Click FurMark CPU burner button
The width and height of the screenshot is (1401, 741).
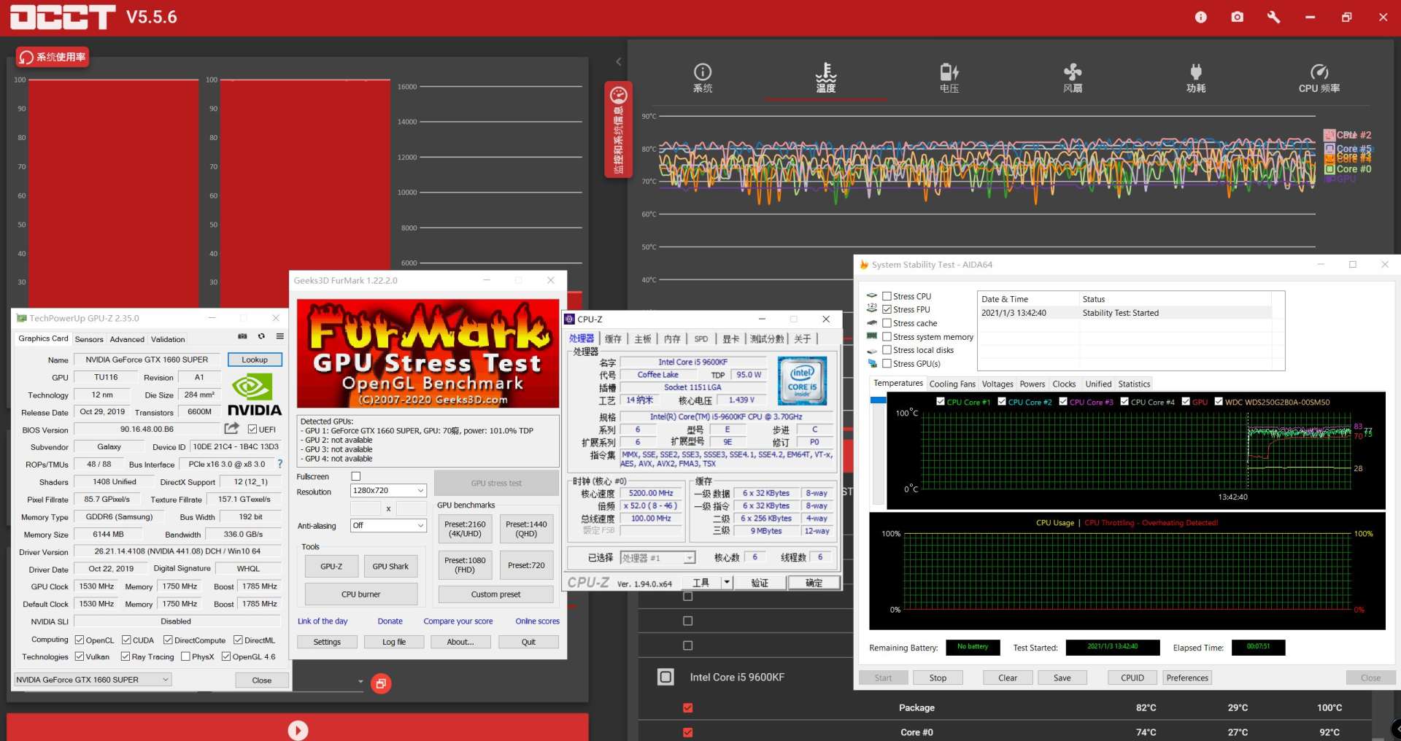360,594
